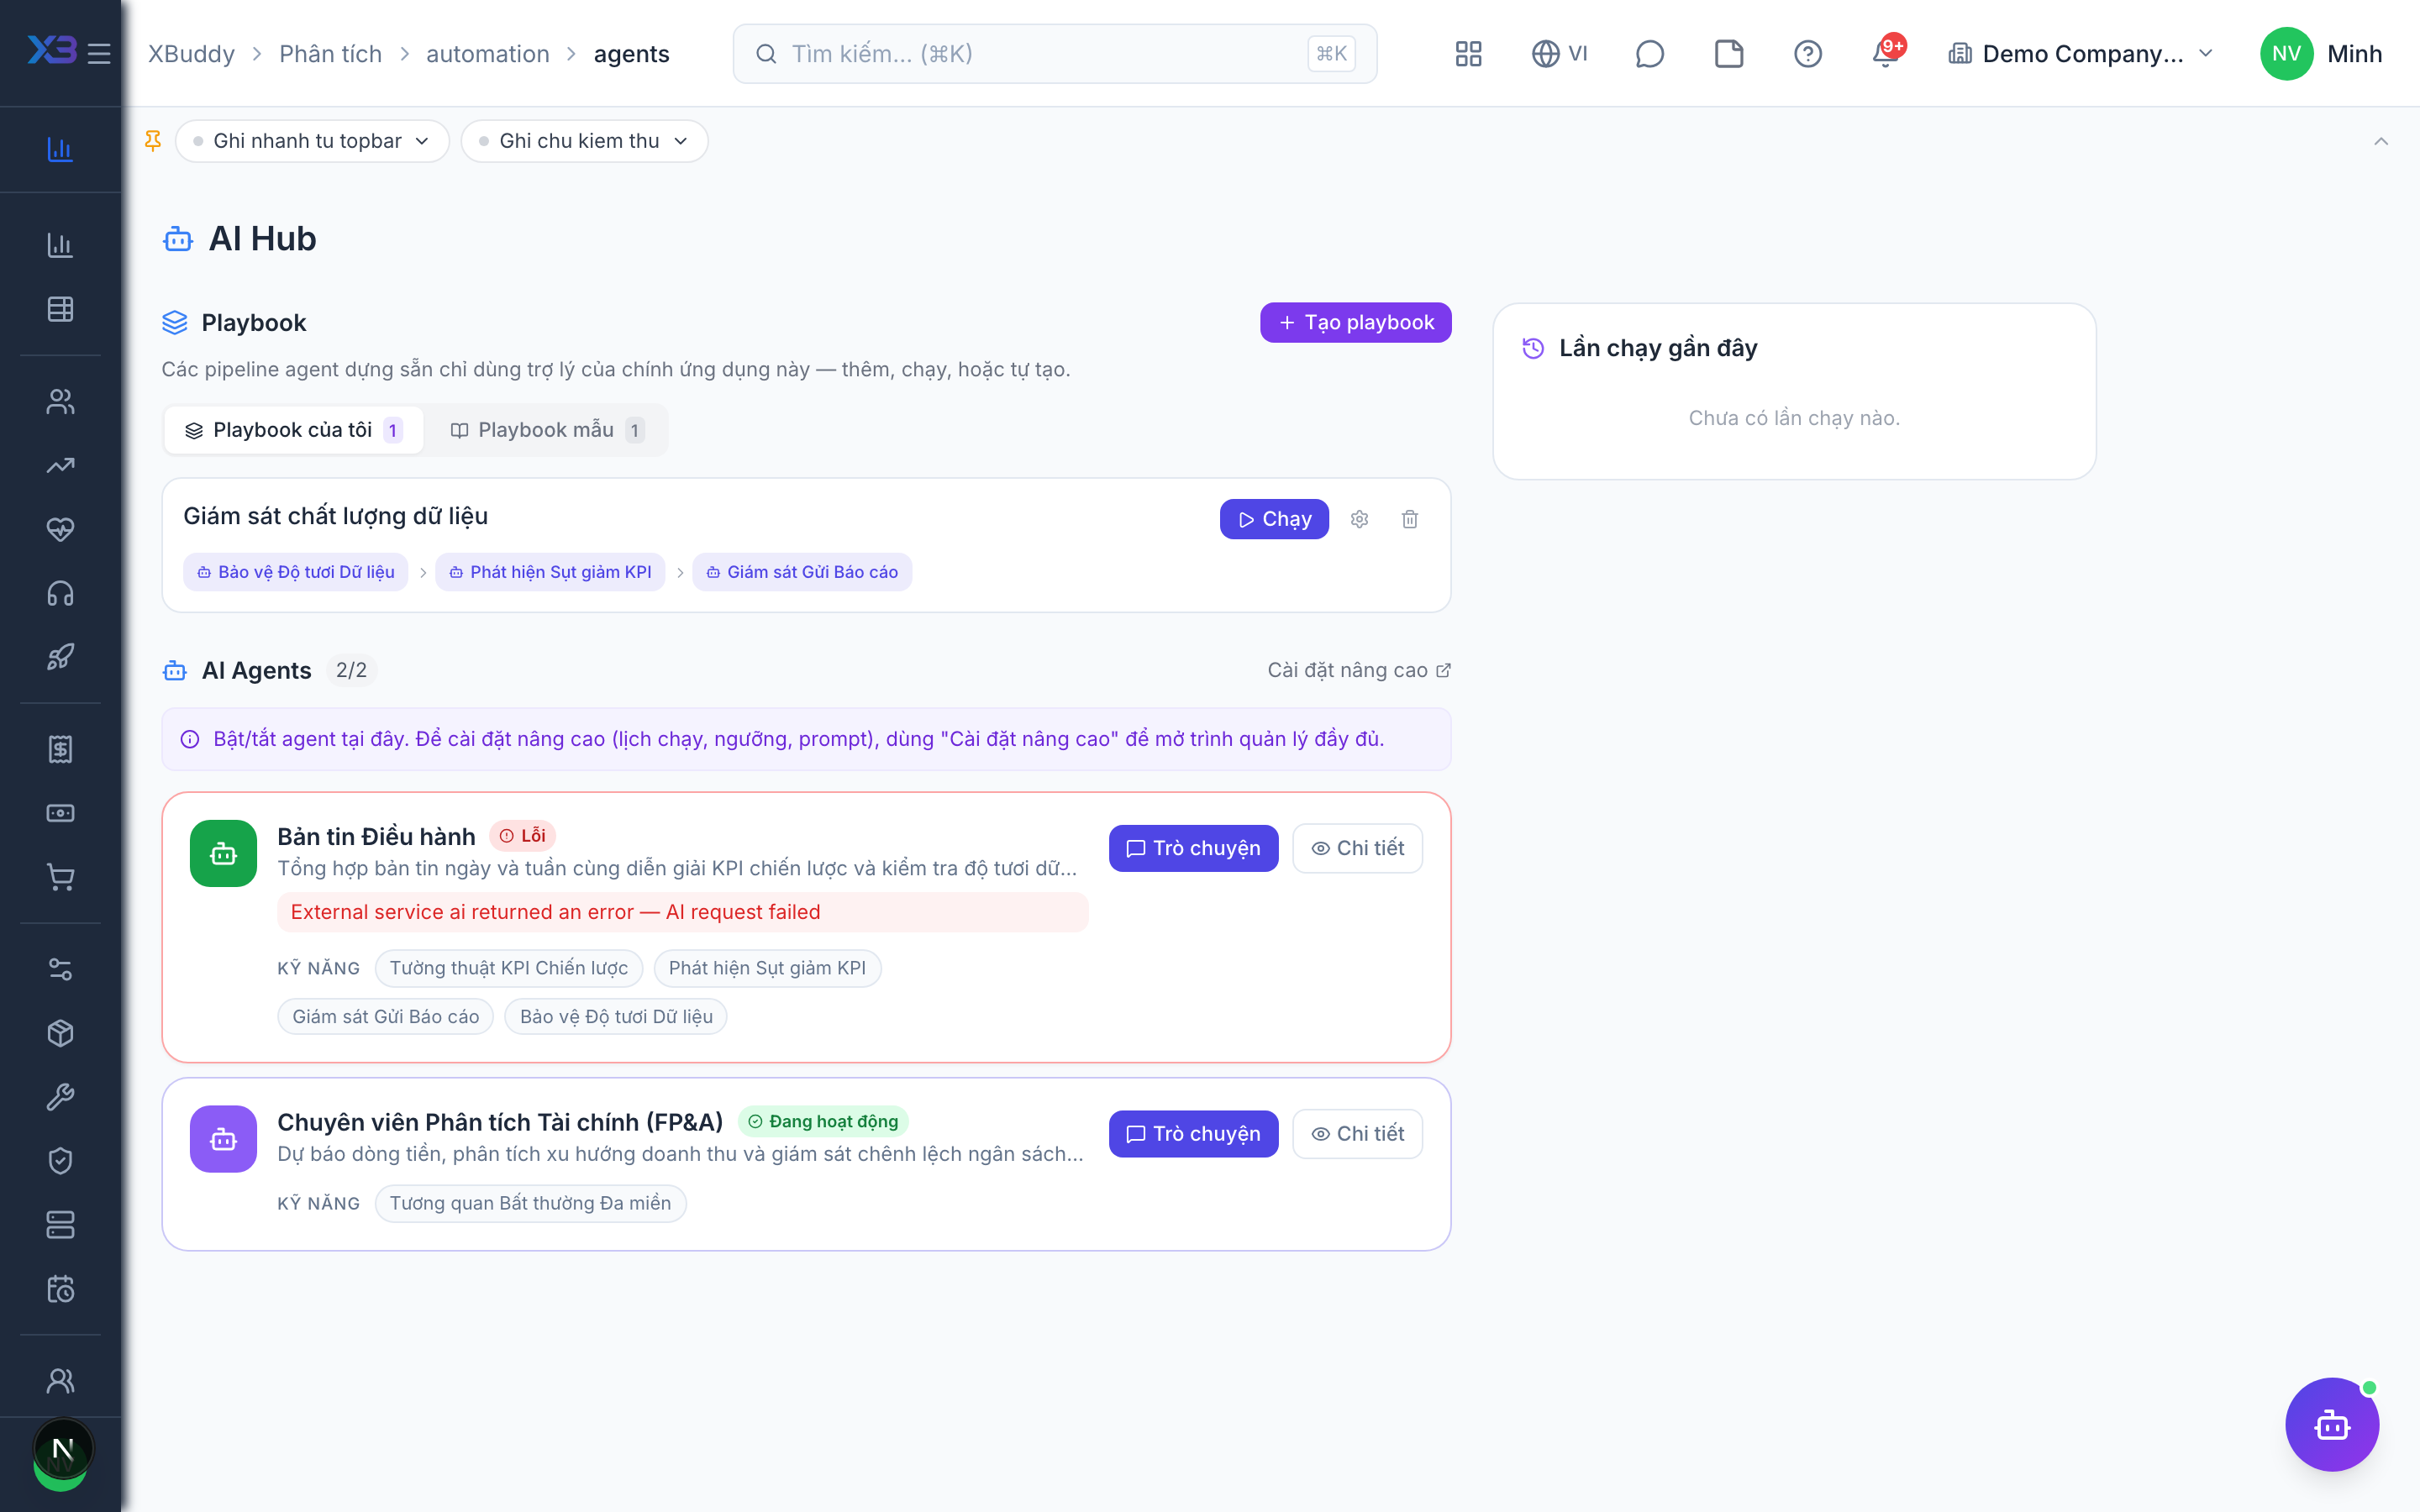Open the floating AI assistant bot button

[x=2331, y=1424]
